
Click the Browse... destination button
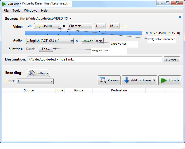coord(172,59)
